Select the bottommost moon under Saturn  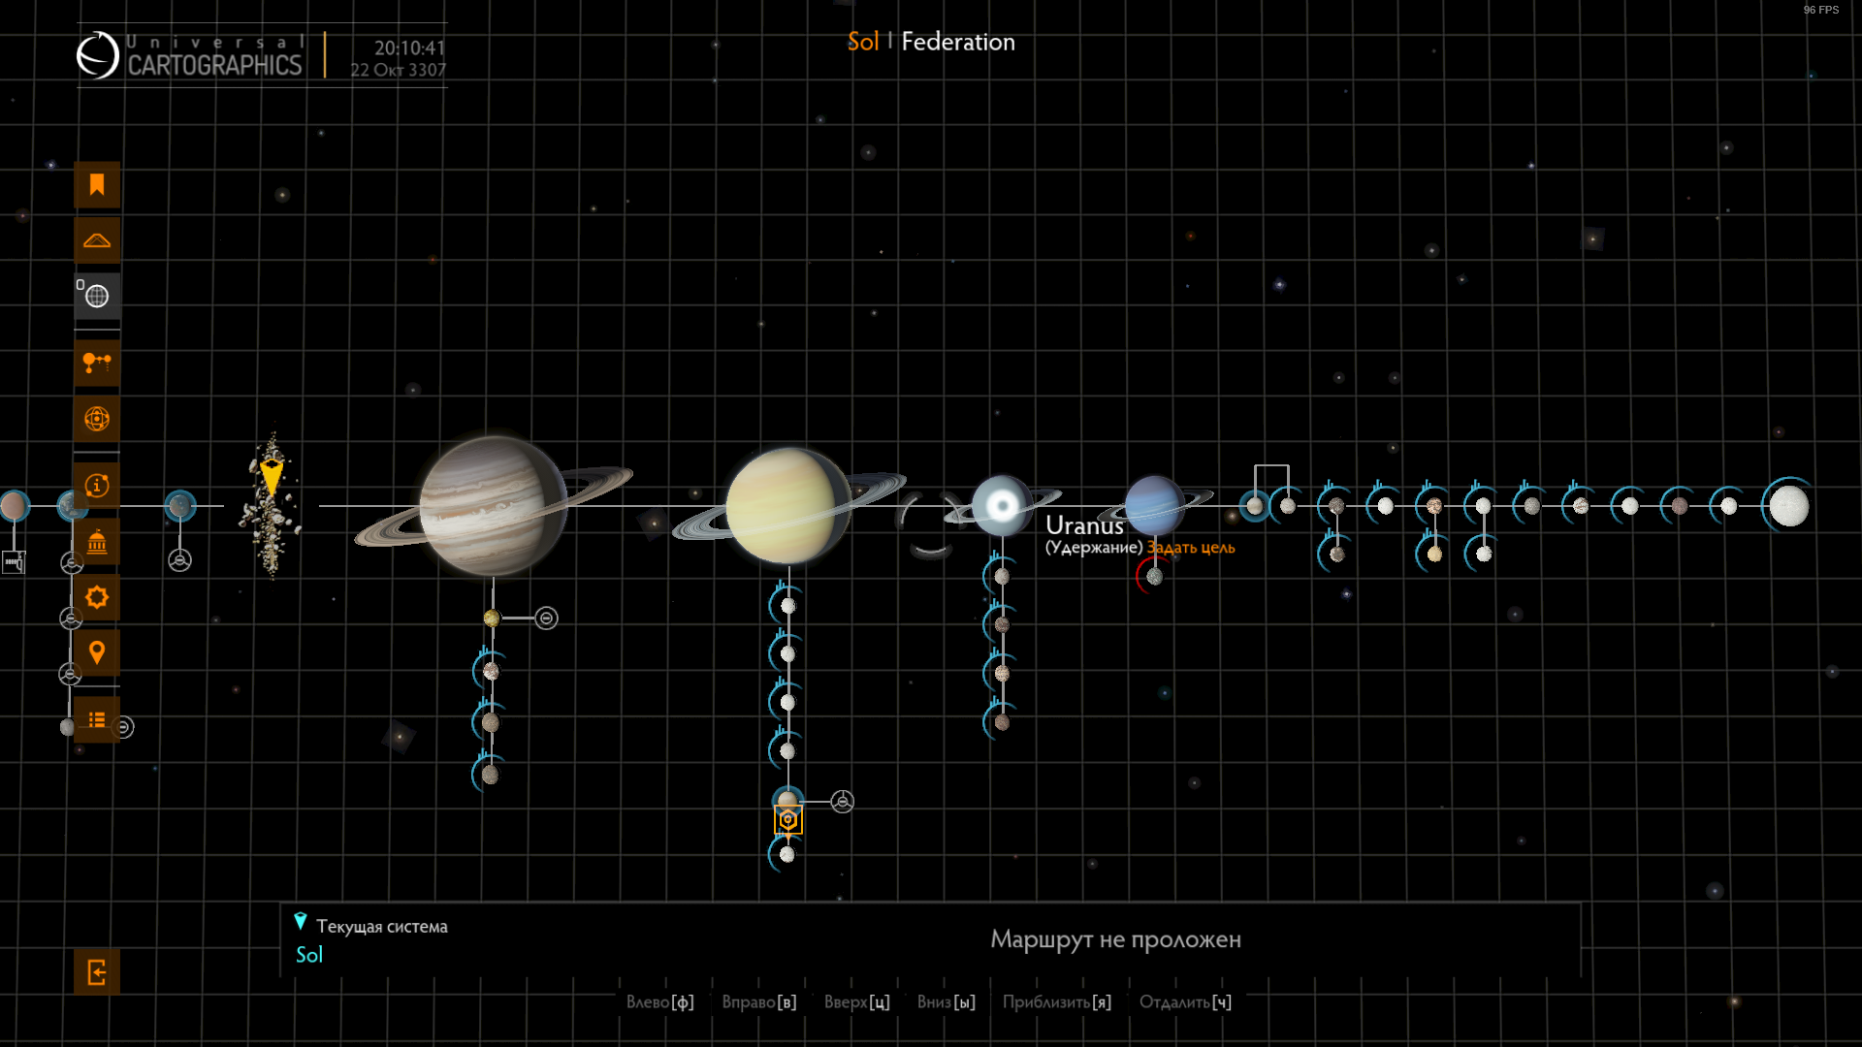pos(787,855)
